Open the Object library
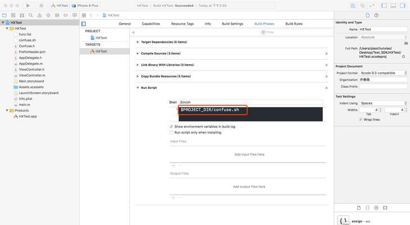410x225 pixels. tap(376, 208)
